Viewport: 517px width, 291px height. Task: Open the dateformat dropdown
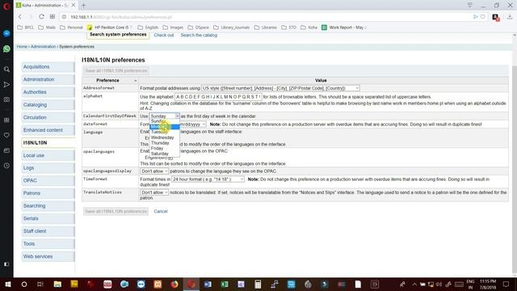point(193,124)
